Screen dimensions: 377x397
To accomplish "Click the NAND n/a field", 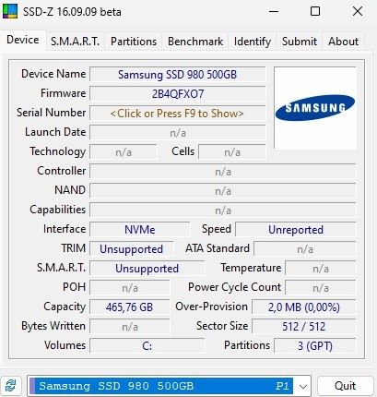I will (x=223, y=191).
